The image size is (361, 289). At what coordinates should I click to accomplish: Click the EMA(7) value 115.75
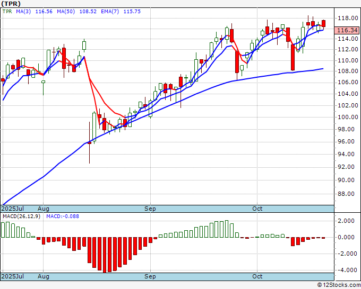click(132, 12)
